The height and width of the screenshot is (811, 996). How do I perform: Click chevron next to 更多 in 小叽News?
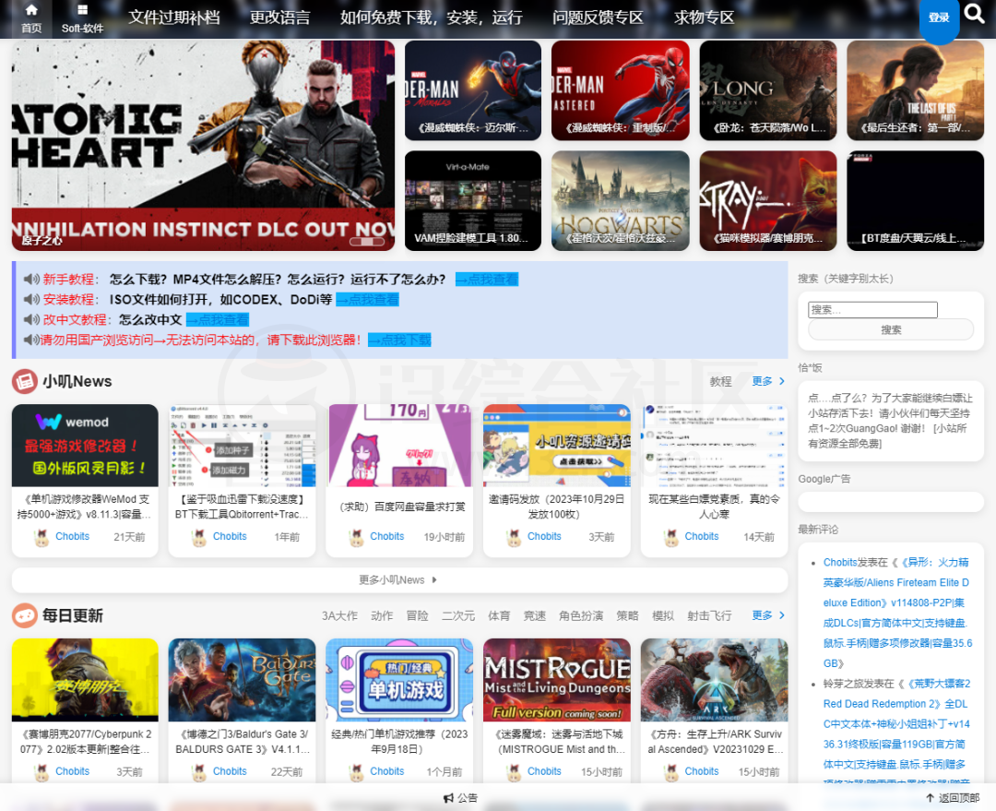click(x=782, y=381)
